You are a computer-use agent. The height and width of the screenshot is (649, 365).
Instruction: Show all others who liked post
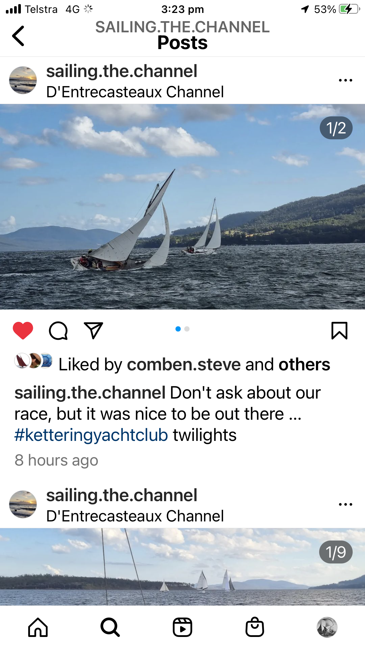point(304,364)
